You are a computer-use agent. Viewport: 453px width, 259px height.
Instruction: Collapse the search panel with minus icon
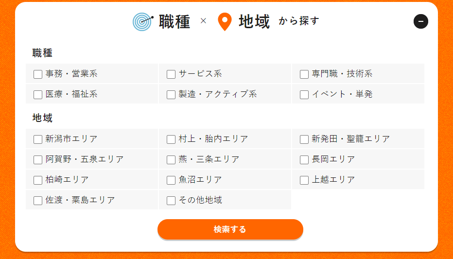420,21
